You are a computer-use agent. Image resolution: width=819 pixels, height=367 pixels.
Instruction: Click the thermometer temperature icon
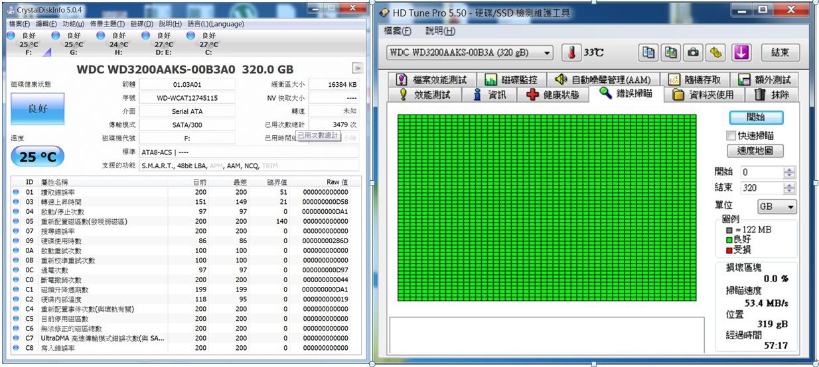(x=571, y=53)
